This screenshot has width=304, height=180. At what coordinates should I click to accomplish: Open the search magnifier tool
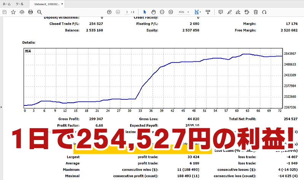point(40,12)
